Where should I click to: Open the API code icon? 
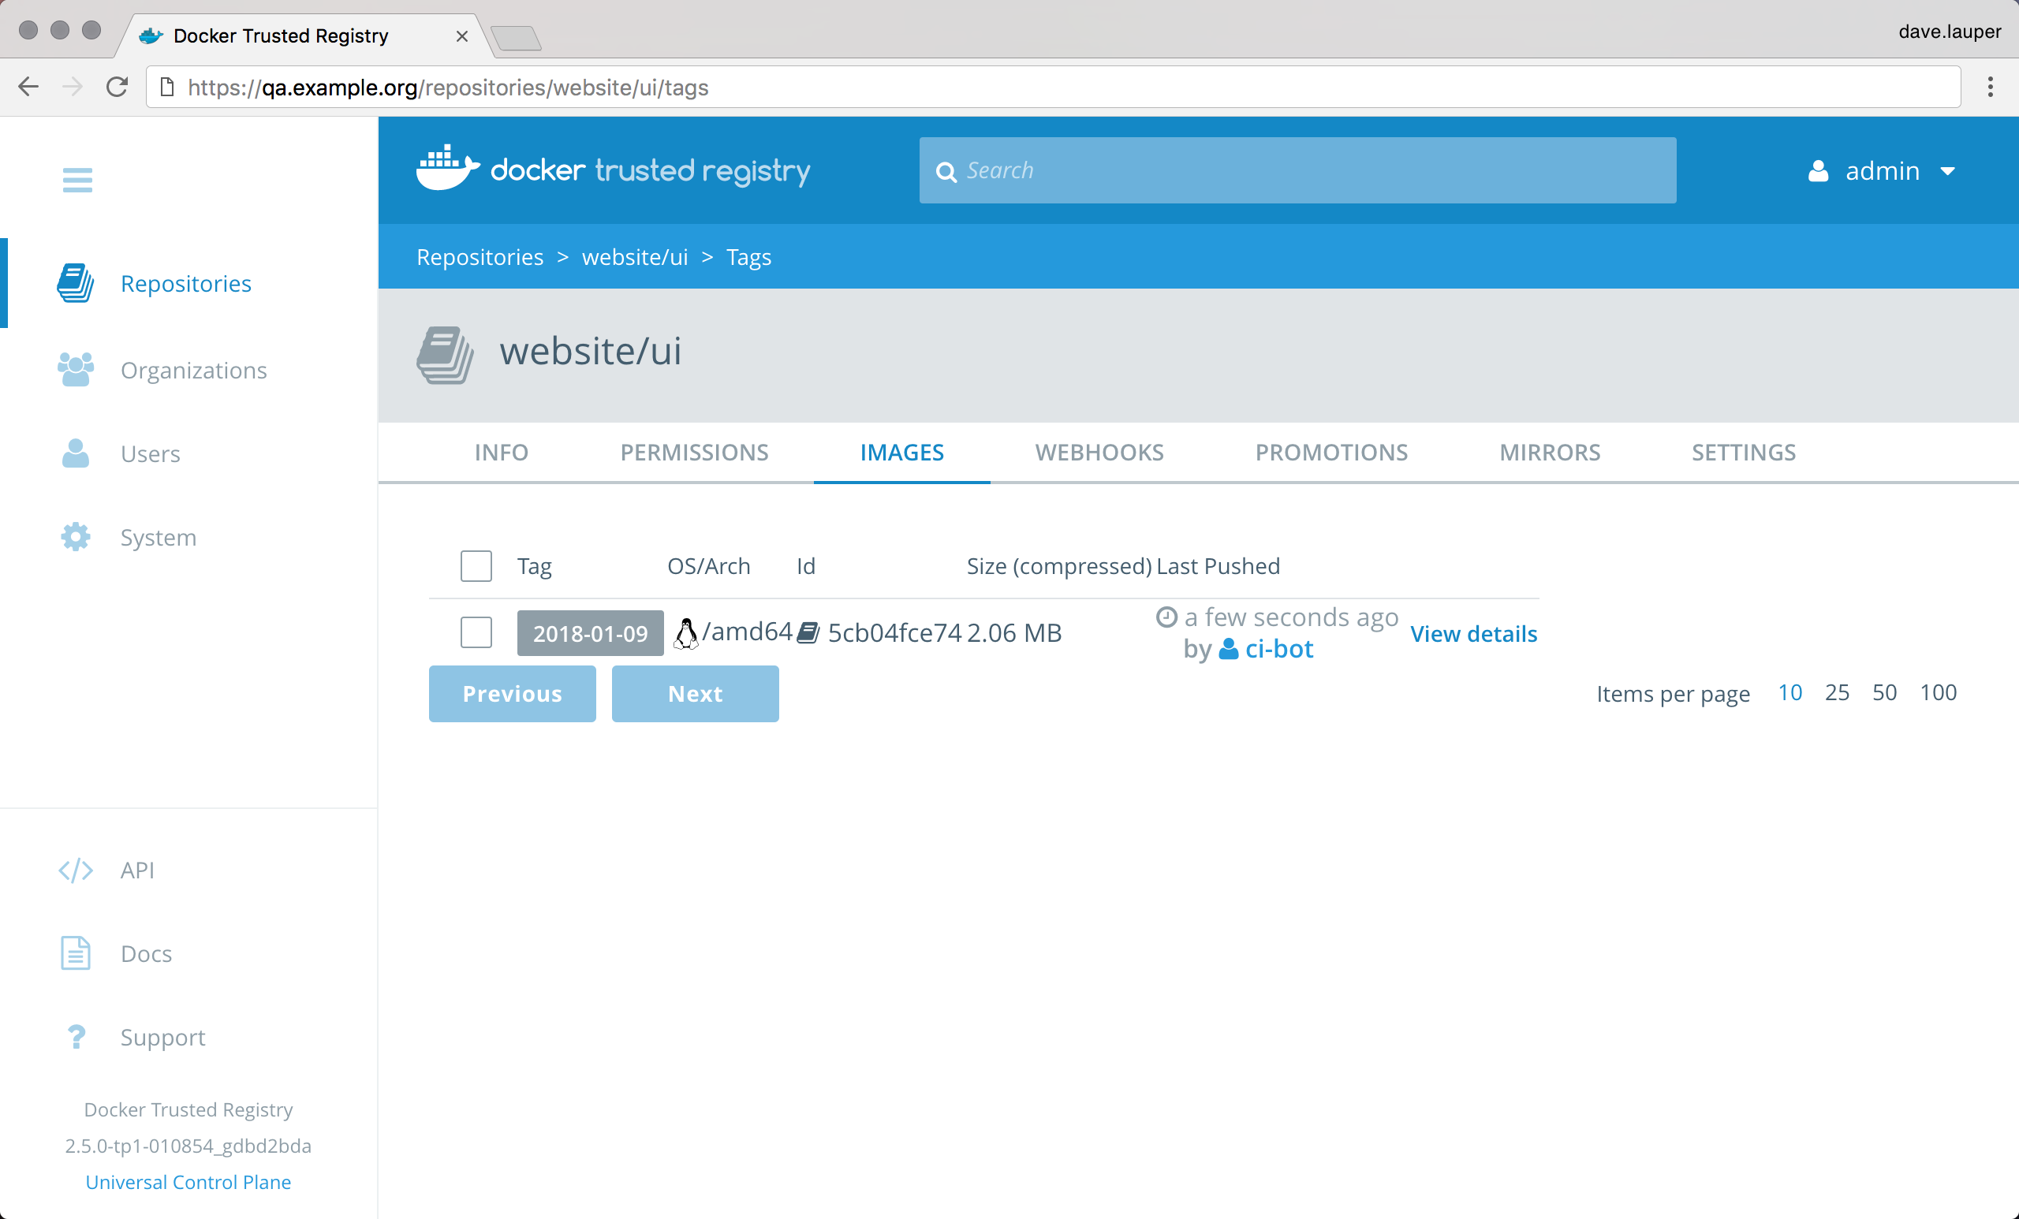tap(76, 870)
